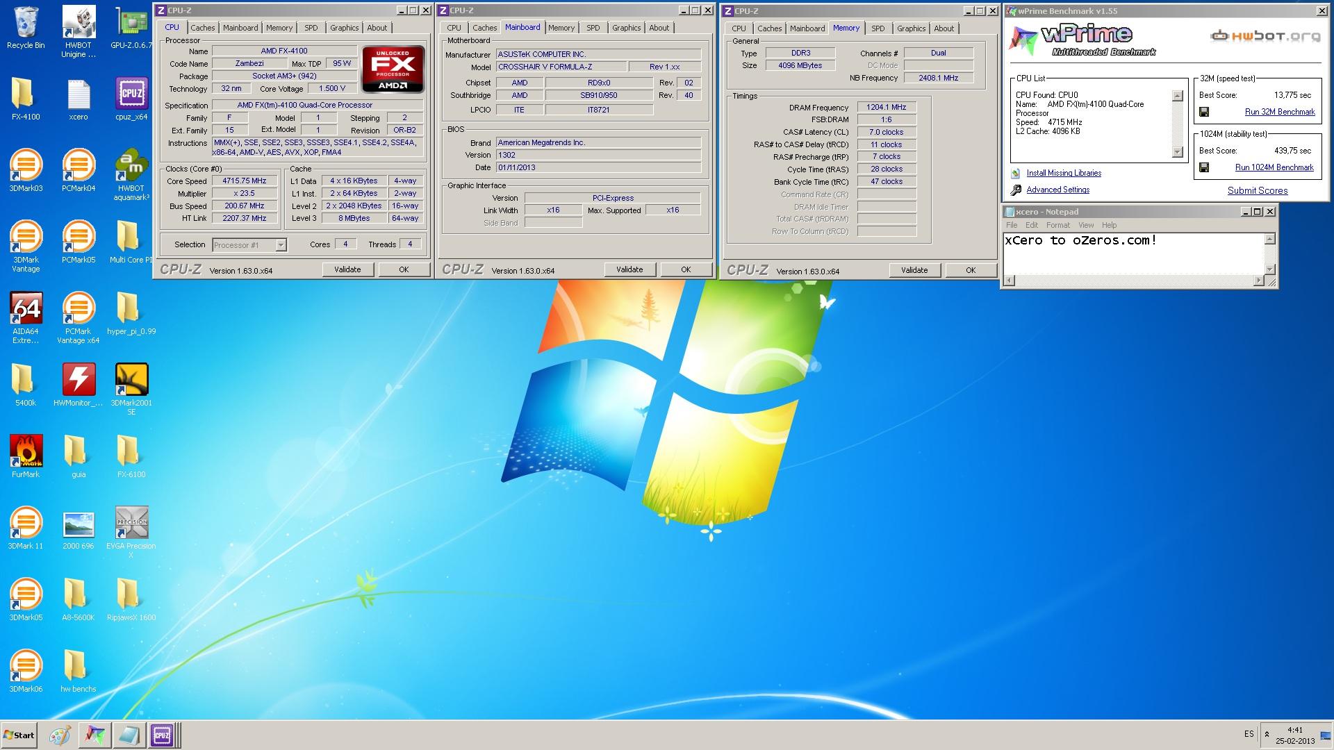Click Run 1024M Benchmark link
This screenshot has height=750, width=1334.
click(1274, 167)
